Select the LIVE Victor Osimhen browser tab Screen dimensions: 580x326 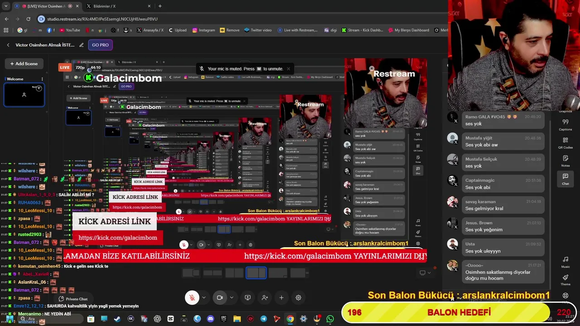pyautogui.click(x=47, y=6)
